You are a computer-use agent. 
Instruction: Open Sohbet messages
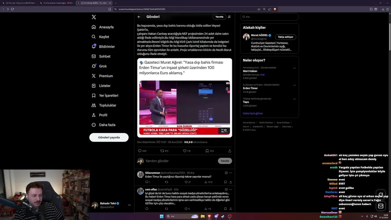click(101, 56)
